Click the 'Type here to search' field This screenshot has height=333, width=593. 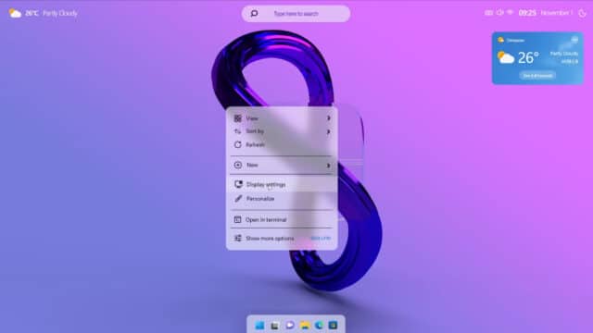pos(296,14)
